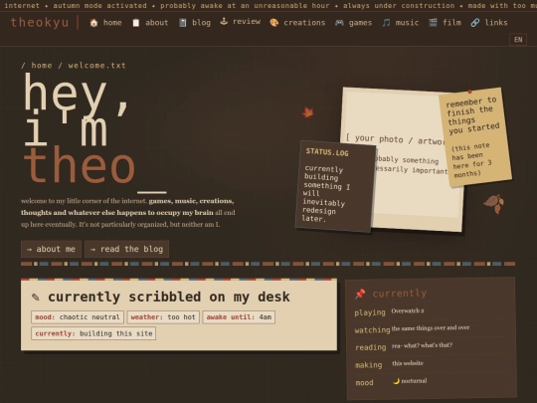Click the palette icon beside creations

pyautogui.click(x=274, y=23)
